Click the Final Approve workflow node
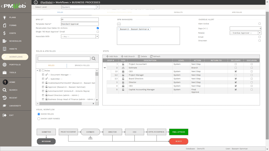Screen dimensions: 269x151 (179, 132)
